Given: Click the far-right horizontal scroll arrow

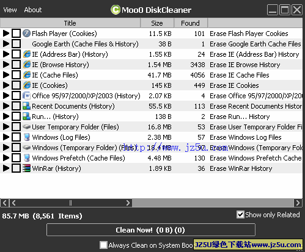Looking at the screenshot, I should [x=298, y=203].
